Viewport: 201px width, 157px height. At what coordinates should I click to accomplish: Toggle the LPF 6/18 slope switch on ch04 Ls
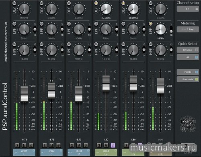tap(117, 29)
